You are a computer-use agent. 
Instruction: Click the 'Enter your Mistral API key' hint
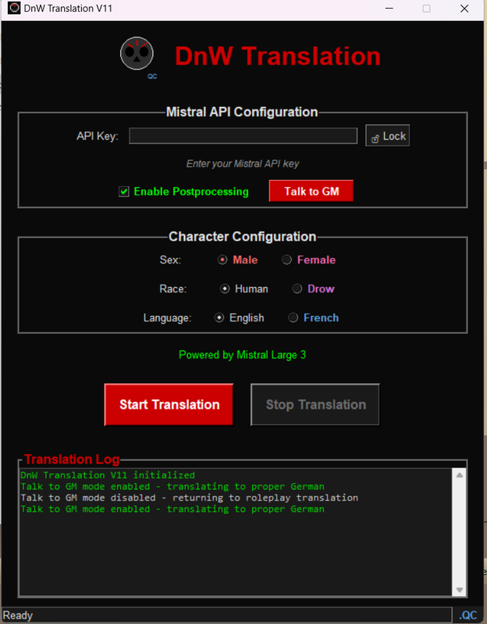tap(243, 164)
